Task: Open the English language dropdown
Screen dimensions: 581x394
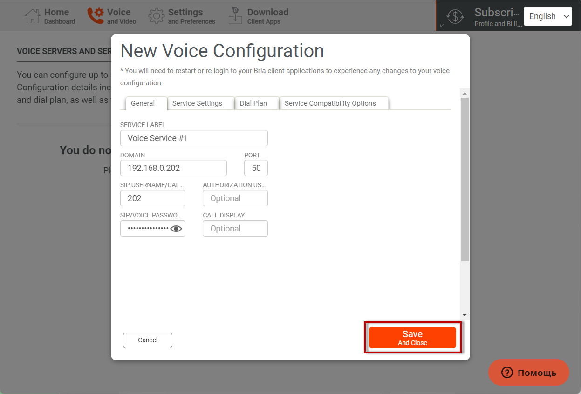Action: pos(547,16)
